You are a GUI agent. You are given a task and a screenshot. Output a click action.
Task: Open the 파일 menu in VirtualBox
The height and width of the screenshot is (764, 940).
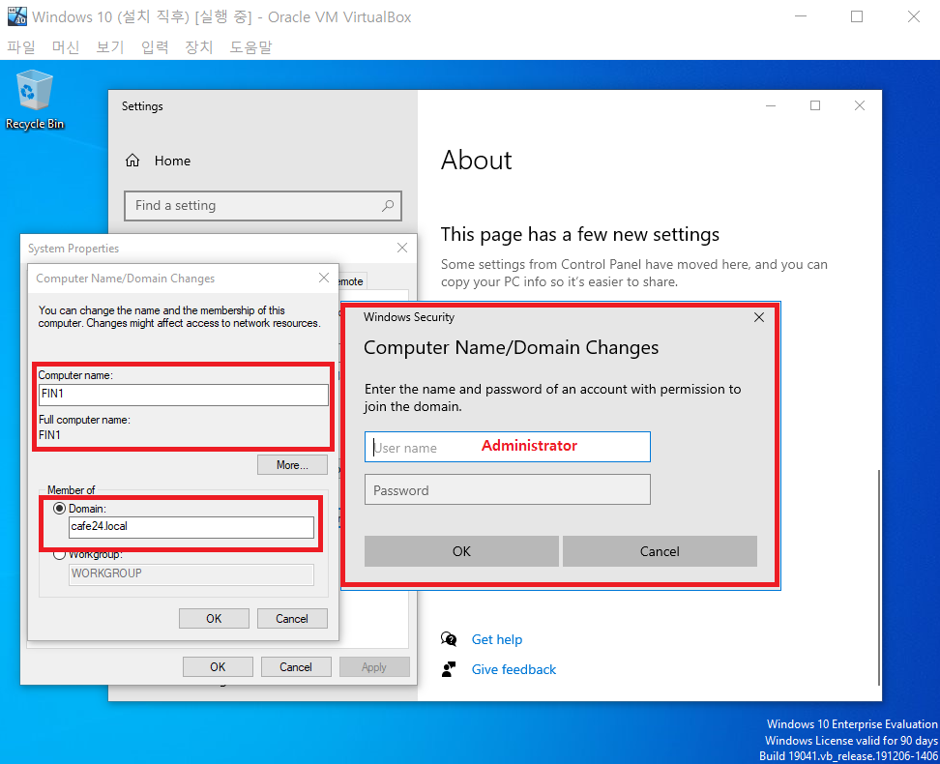21,46
